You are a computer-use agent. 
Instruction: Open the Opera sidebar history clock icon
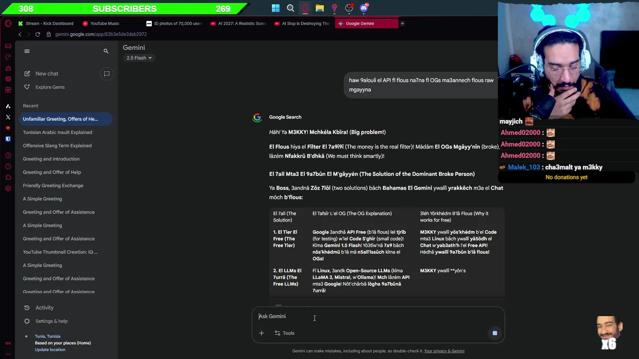8,167
